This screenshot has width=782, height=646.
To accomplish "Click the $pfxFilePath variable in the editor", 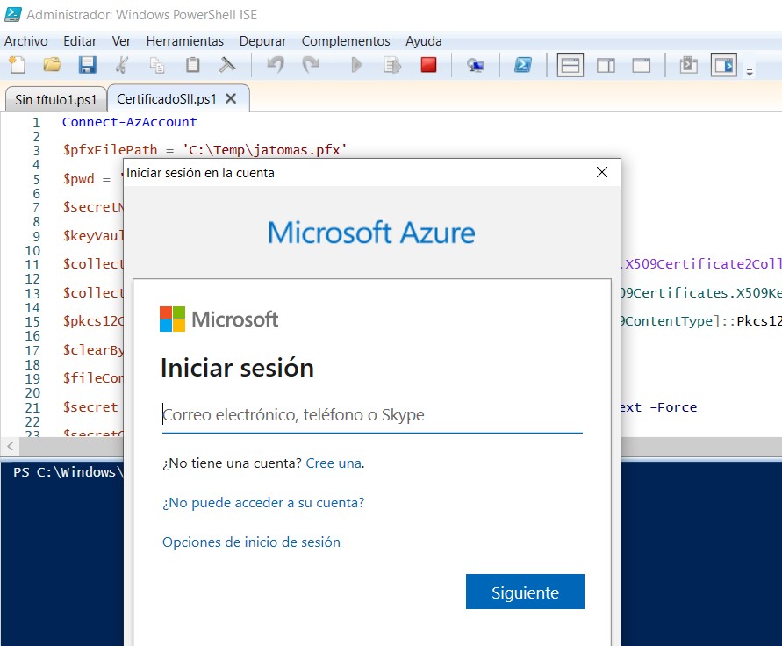I will (110, 150).
